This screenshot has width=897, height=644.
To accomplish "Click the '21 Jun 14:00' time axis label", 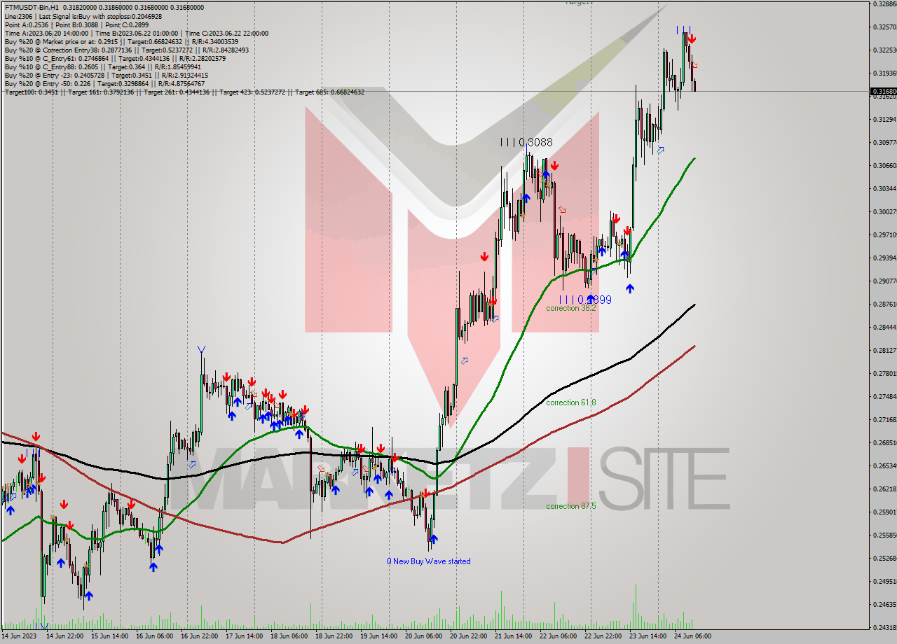I will (514, 636).
